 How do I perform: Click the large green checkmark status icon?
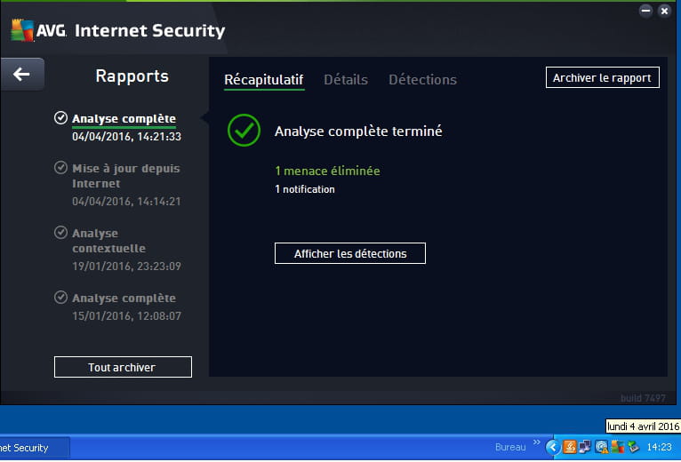pos(244,131)
